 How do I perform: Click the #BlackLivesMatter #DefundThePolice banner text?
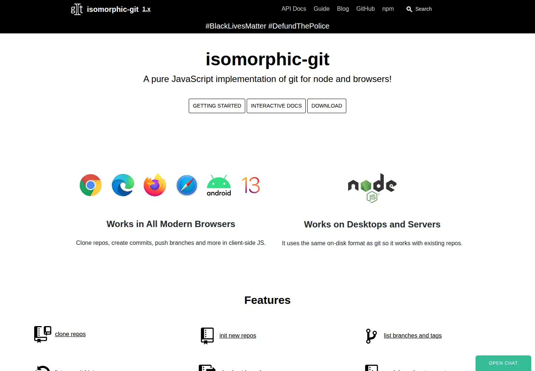[x=267, y=26]
